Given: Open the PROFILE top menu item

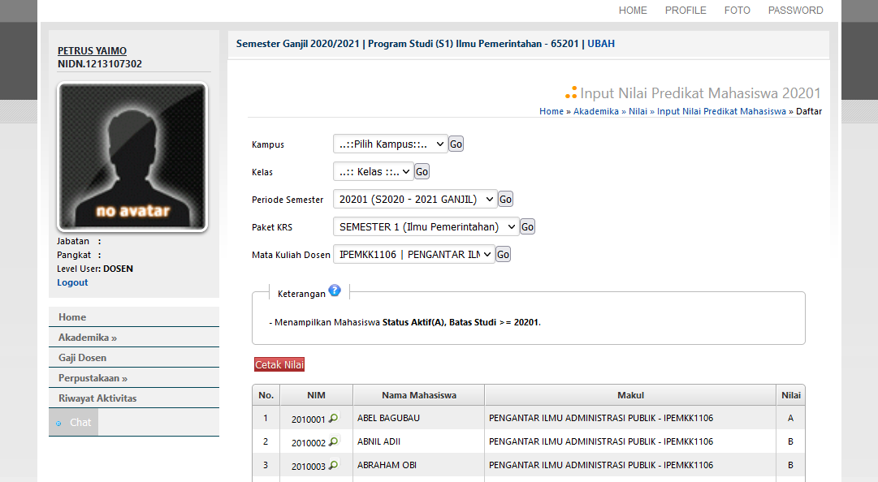Looking at the screenshot, I should (686, 11).
